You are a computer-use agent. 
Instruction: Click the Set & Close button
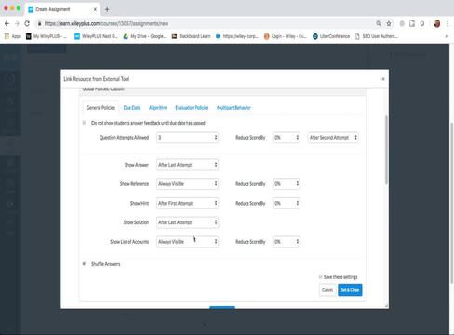coord(350,290)
